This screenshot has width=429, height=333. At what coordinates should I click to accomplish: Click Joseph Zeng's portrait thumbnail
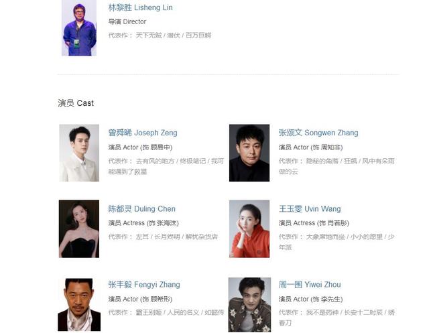tap(79, 153)
